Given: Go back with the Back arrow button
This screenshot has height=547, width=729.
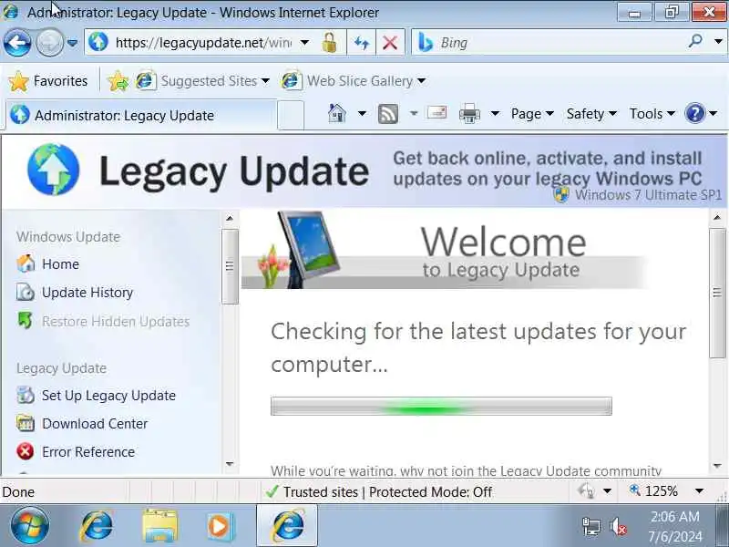Looking at the screenshot, I should (x=17, y=43).
